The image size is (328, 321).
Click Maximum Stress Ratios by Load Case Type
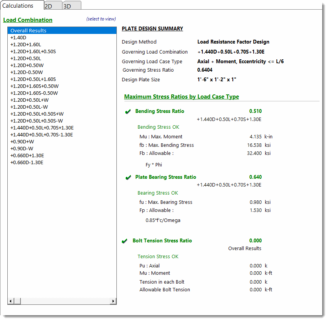tap(181, 97)
